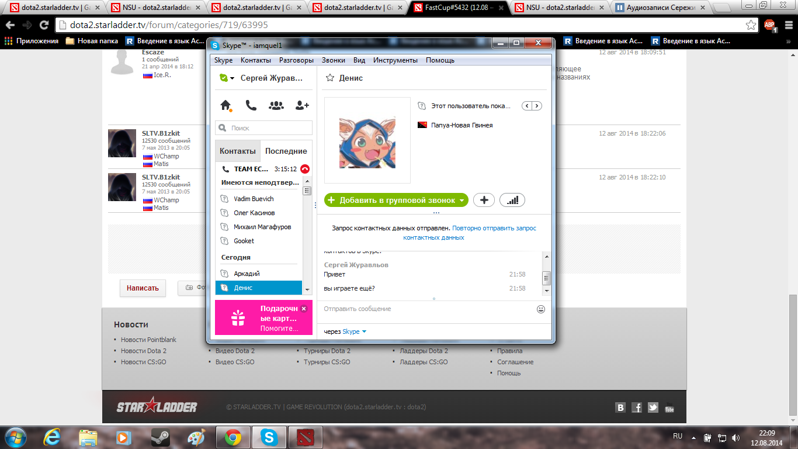Switch to the Контакты tab in the sidebar
The width and height of the screenshot is (798, 449).
[238, 151]
